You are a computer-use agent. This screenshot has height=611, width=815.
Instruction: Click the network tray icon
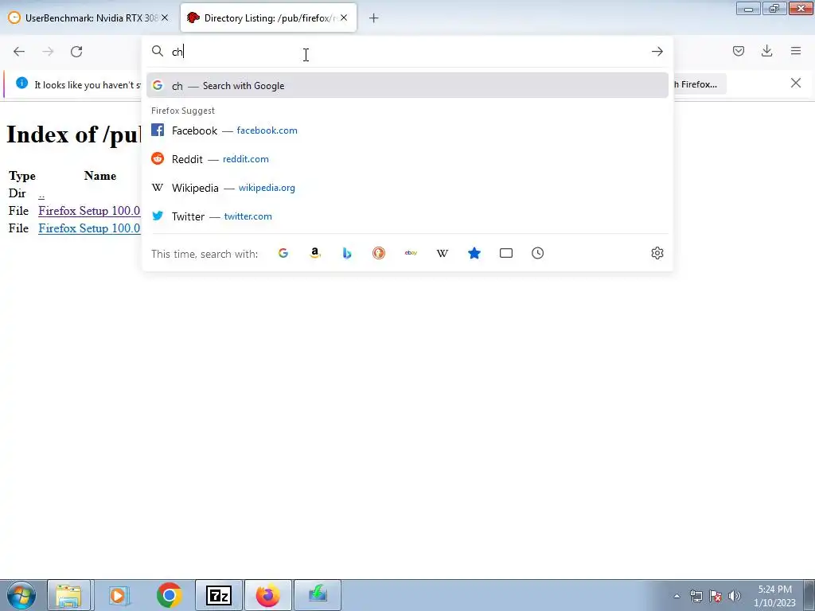696,596
